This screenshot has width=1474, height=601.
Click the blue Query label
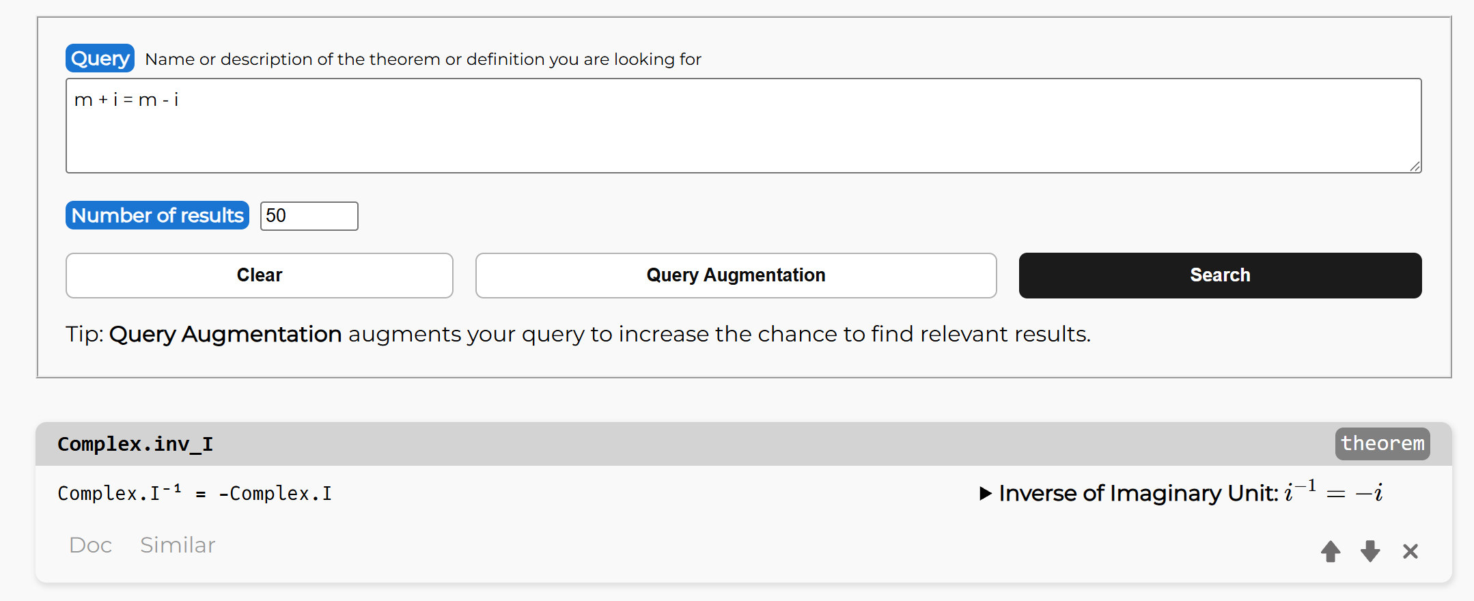coord(100,59)
